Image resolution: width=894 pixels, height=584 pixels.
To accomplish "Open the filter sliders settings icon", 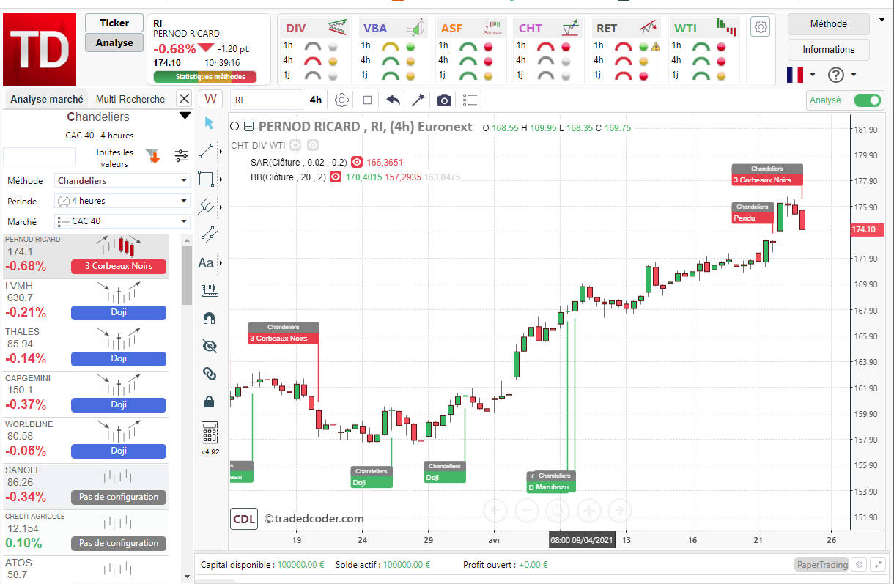I will pos(181,156).
